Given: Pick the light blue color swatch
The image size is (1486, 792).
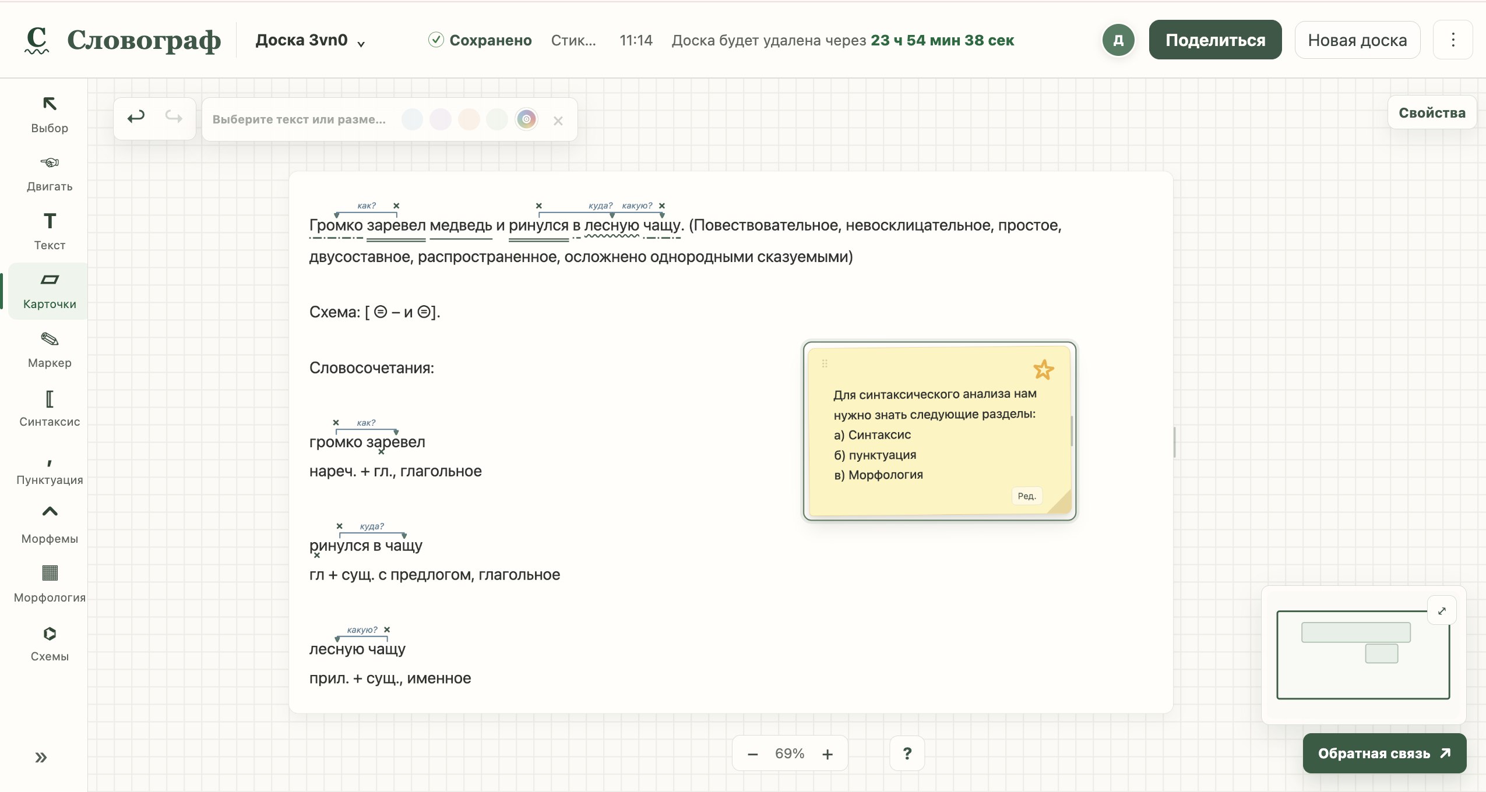Looking at the screenshot, I should click(412, 119).
